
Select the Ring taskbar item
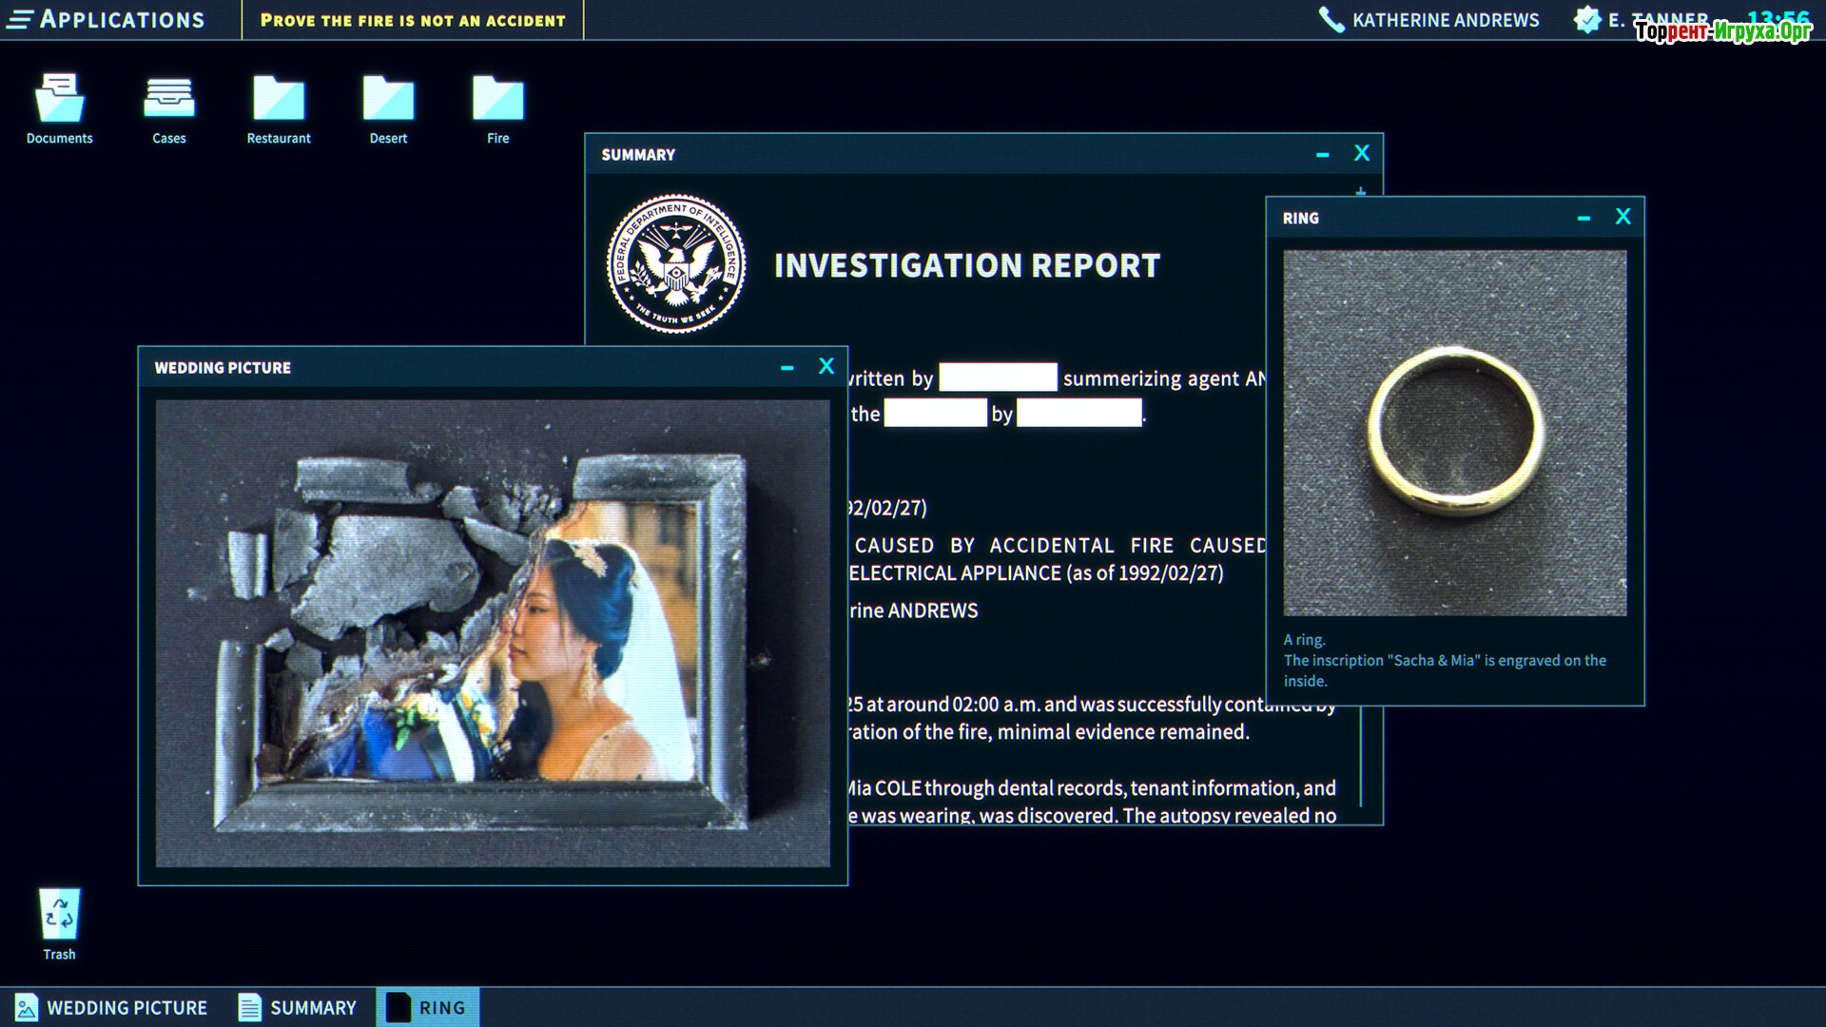[427, 1007]
